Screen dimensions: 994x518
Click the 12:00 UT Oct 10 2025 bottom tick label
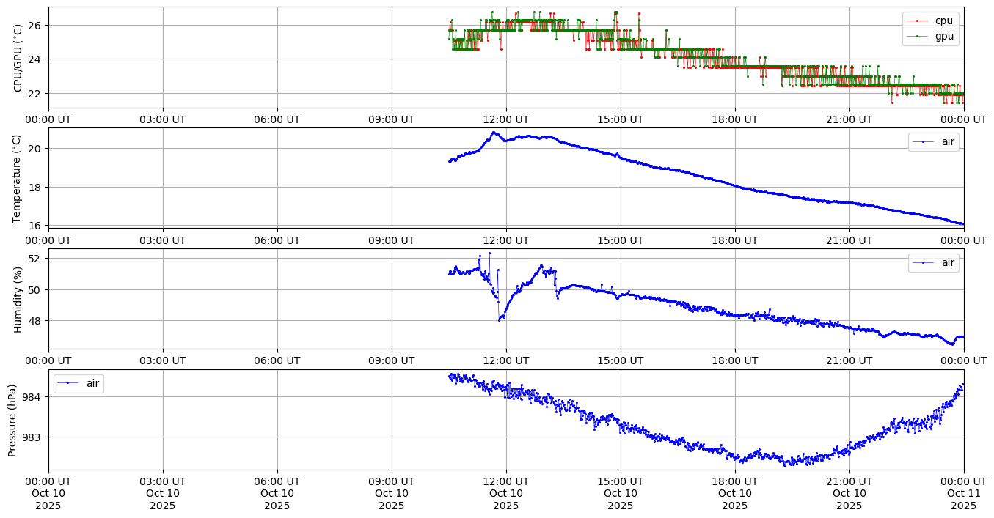[505, 493]
